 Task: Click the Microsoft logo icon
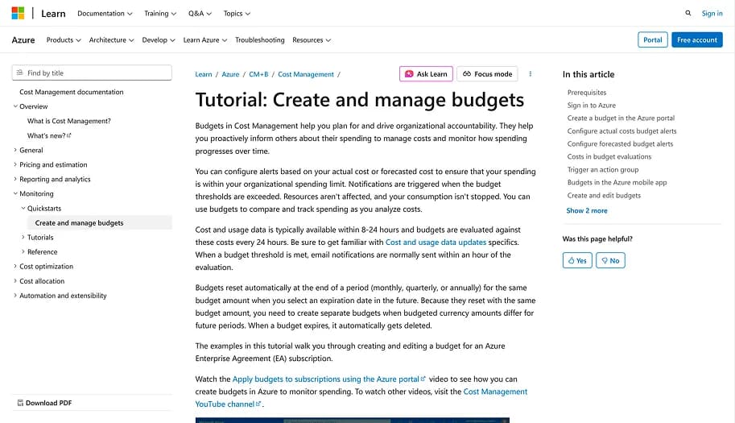click(18, 13)
